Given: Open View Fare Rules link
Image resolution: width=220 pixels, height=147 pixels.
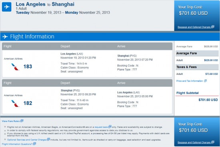Looking at the screenshot, I should (x=11, y=121).
